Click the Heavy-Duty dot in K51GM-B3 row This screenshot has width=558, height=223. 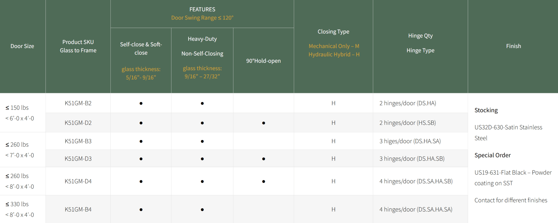pyautogui.click(x=202, y=141)
